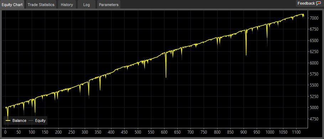Image resolution: width=324 pixels, height=139 pixels.
Task: Click the gray Equity legend line swatch
Action: click(31, 120)
